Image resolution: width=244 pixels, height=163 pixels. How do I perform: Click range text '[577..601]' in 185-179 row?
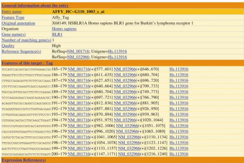tap(104, 69)
